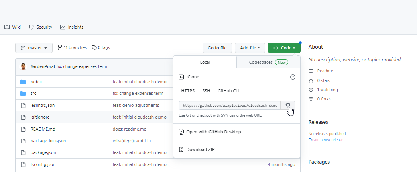417x172 pixels.
Task: Open the 1 watching link
Action: (323, 90)
